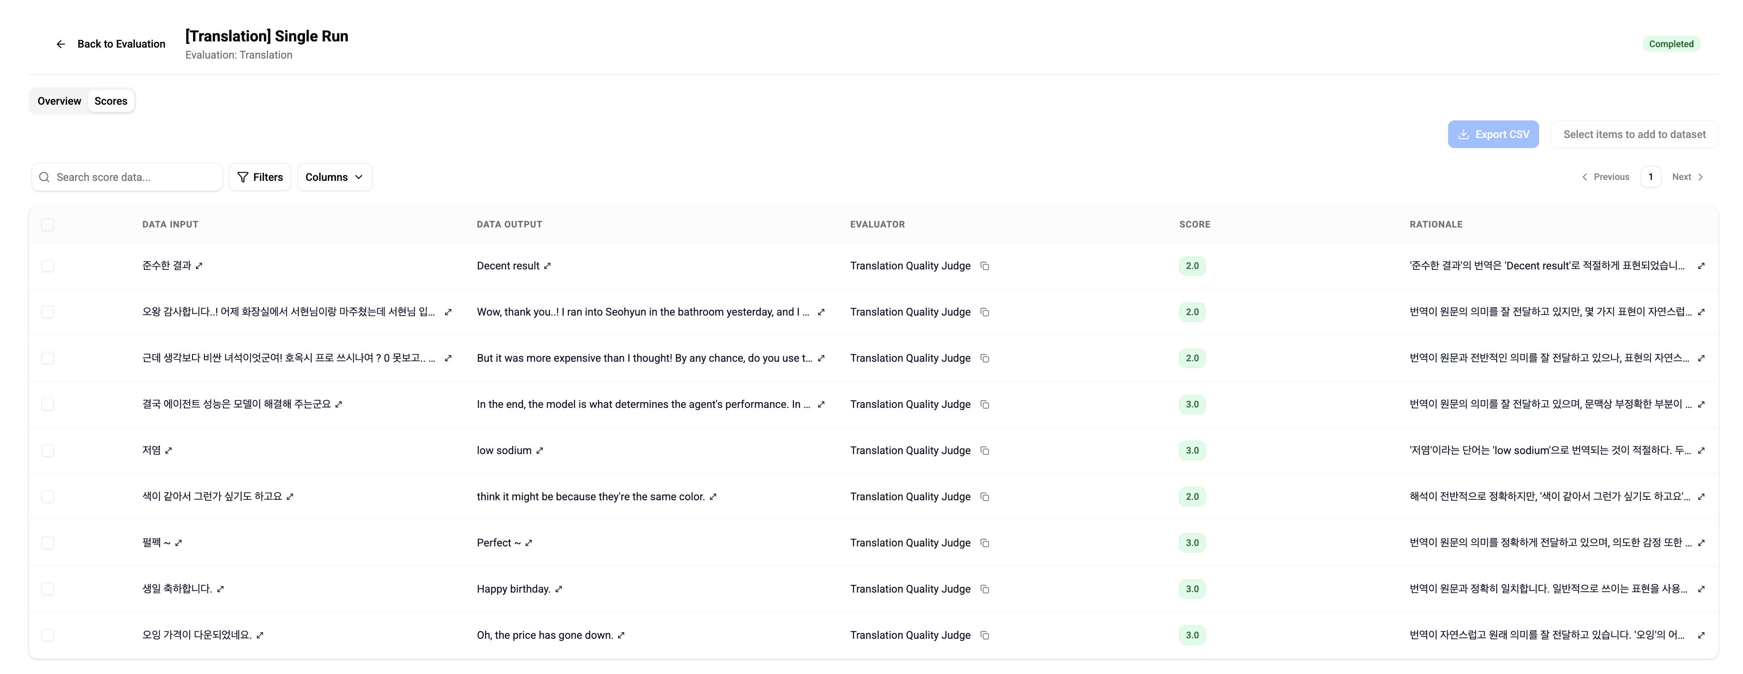
Task: Select the '생일 축하합니다' row checkbox
Action: (47, 589)
